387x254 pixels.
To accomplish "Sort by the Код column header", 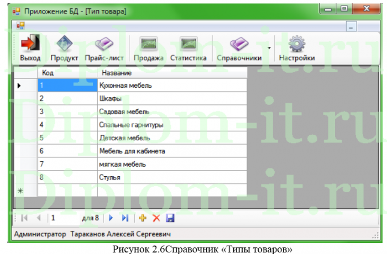I will (x=67, y=73).
